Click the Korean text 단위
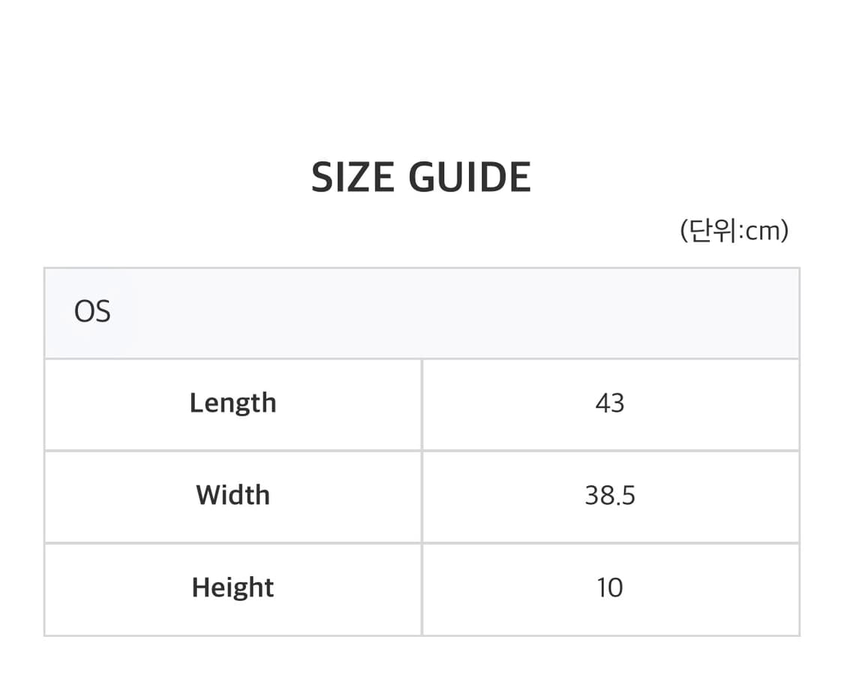This screenshot has width=844, height=688. point(713,230)
